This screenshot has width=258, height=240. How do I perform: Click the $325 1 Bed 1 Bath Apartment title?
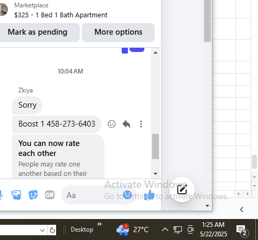tap(61, 15)
